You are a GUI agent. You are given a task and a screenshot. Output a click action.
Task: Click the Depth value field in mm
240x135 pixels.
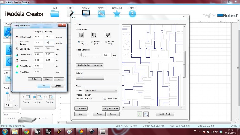[x=9, y=105]
